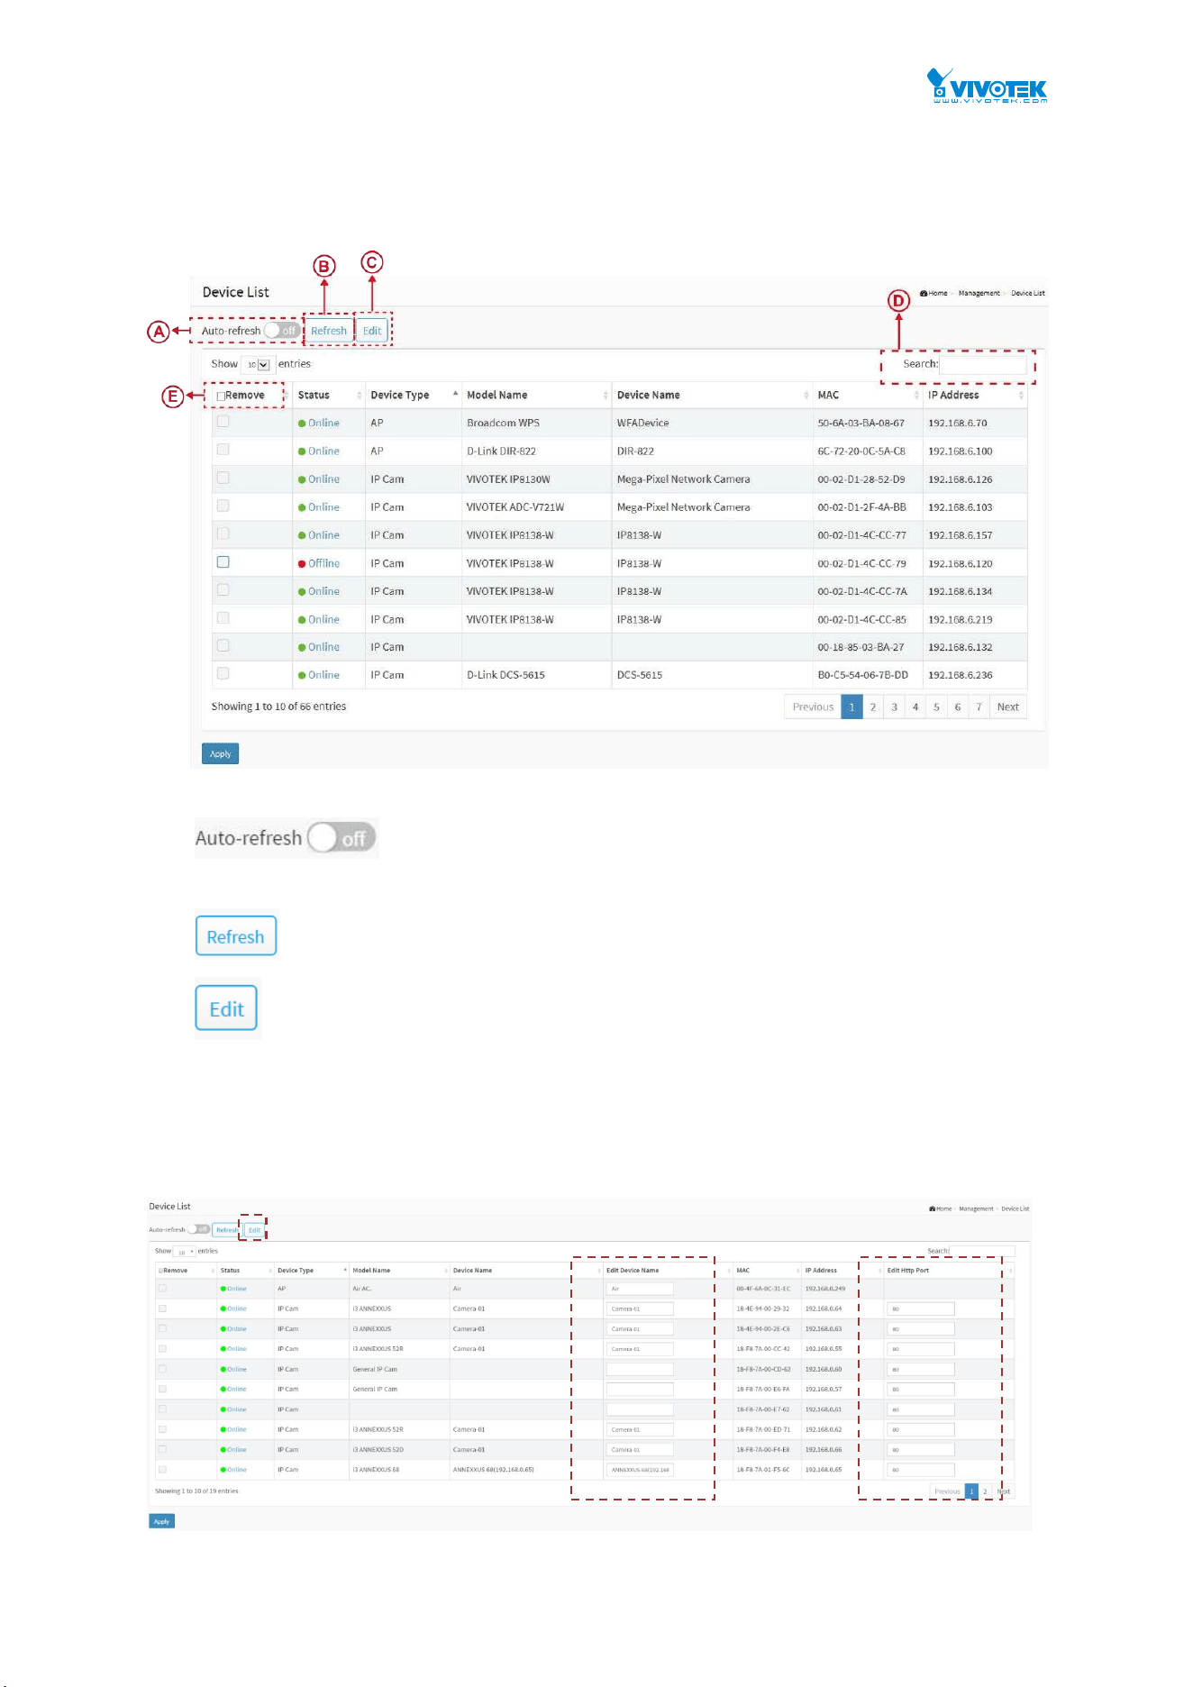The image size is (1193, 1687).
Task: Click Edit Http Port field for 192.168.0.64
Action: 920,1309
